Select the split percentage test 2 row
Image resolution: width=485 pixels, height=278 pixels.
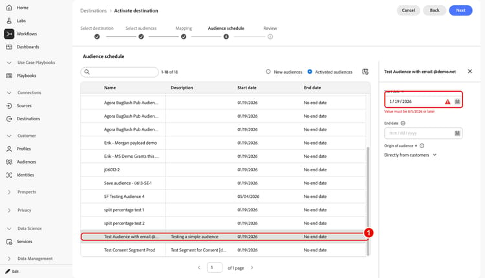pos(223,223)
